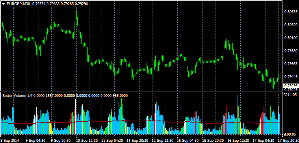Click the 17 Sep 20:30 time label
Image resolution: width=299 pixels, height=143 pixels.
pos(288,140)
